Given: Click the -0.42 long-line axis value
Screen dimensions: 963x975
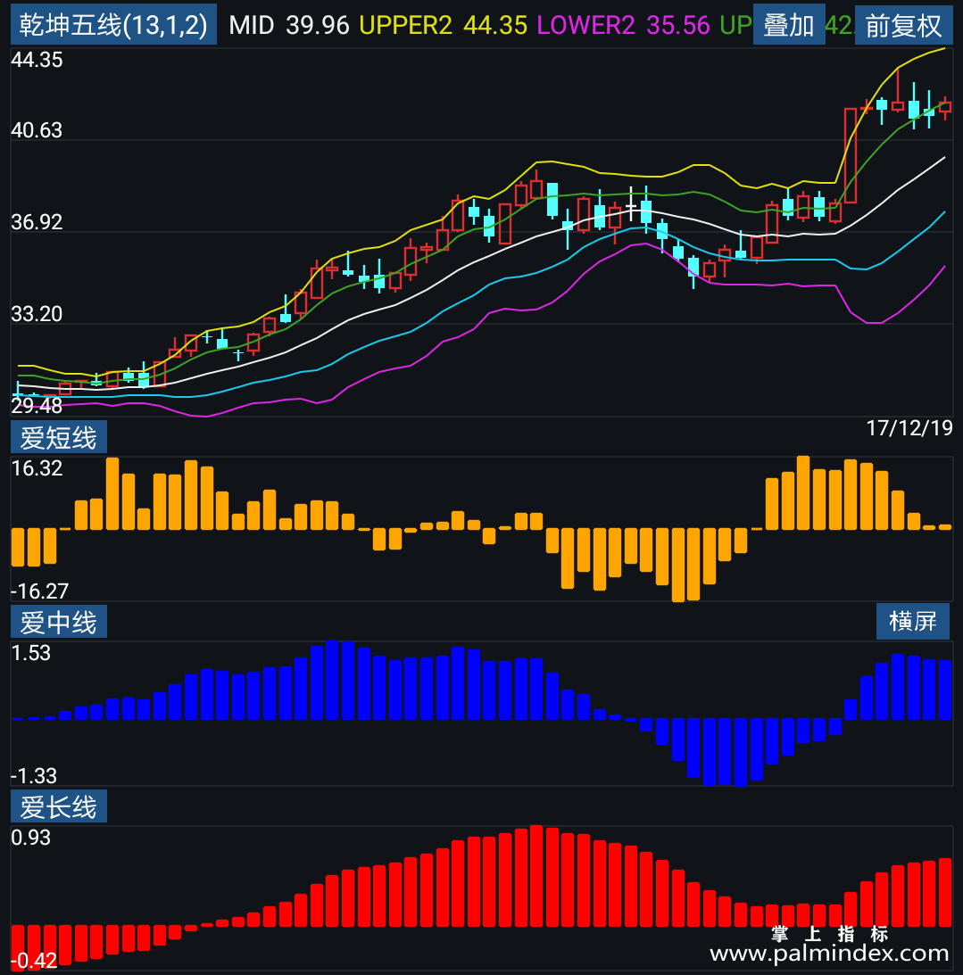Looking at the screenshot, I should 34,961.
